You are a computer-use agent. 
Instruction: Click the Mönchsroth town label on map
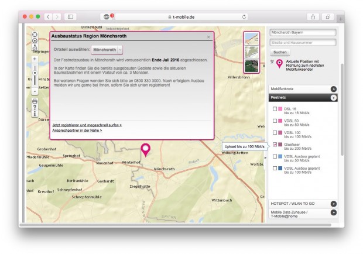click(164, 169)
